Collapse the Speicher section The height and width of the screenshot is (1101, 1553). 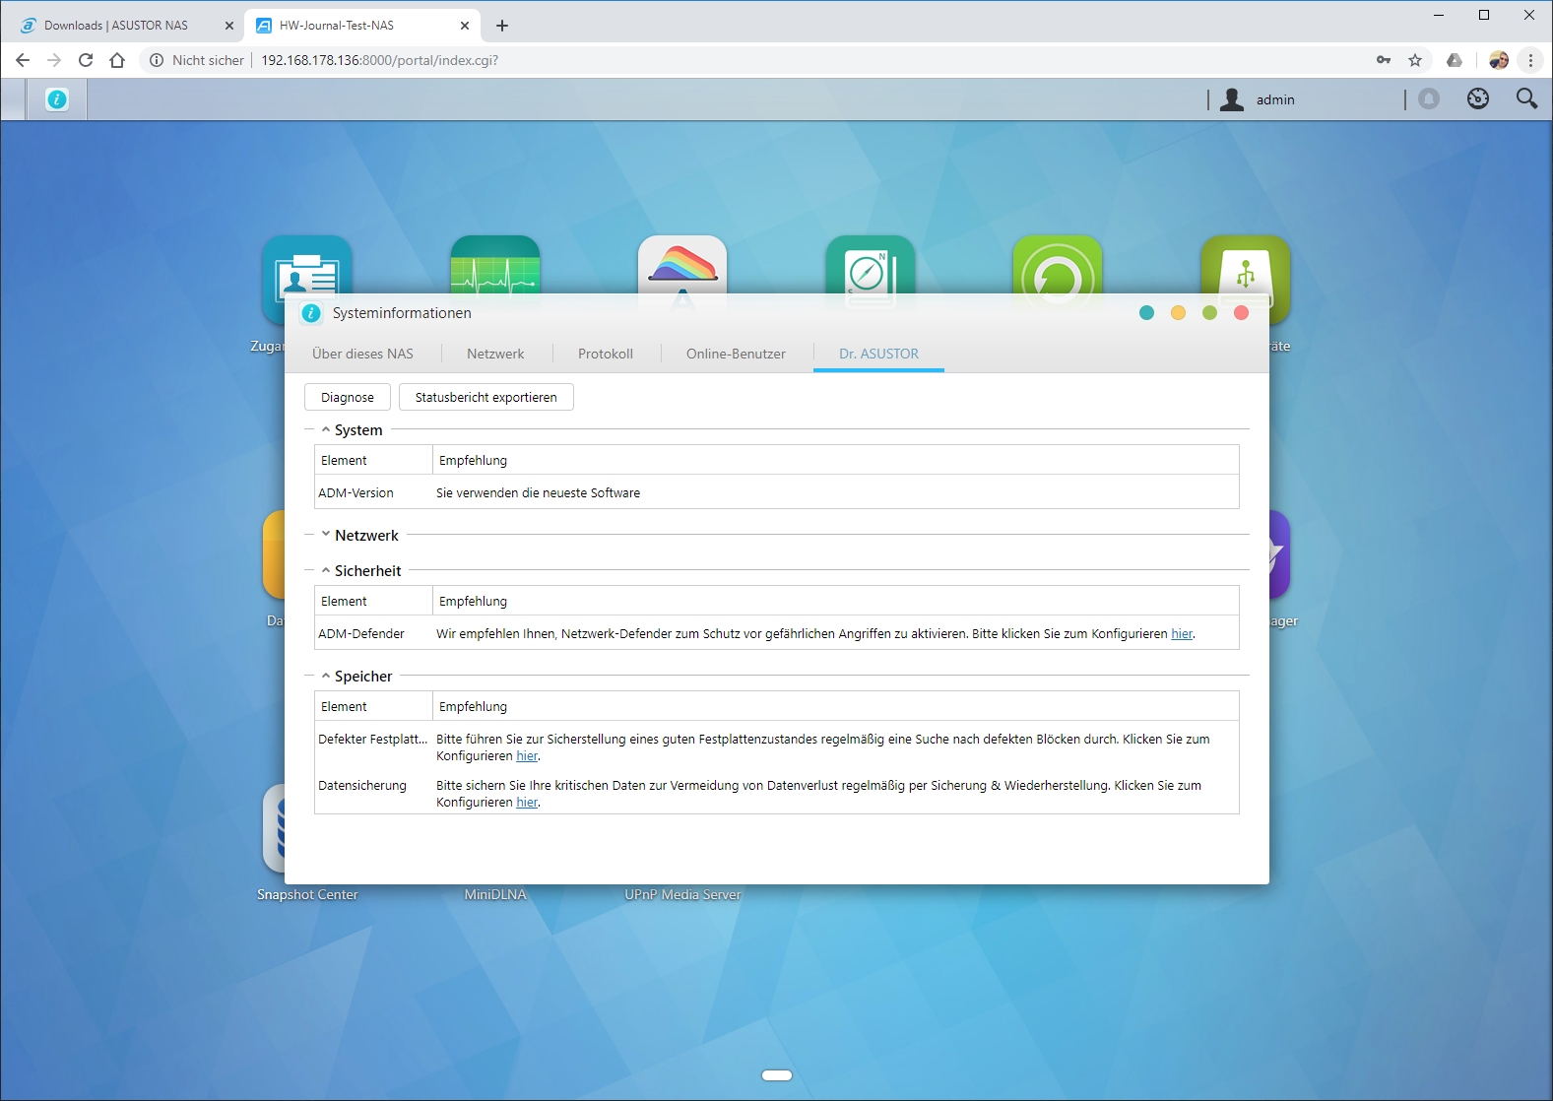[326, 676]
